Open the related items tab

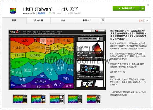87,21
